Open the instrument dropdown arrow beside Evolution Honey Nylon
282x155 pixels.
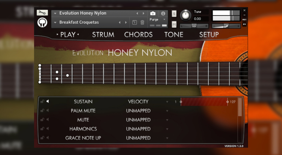point(55,13)
